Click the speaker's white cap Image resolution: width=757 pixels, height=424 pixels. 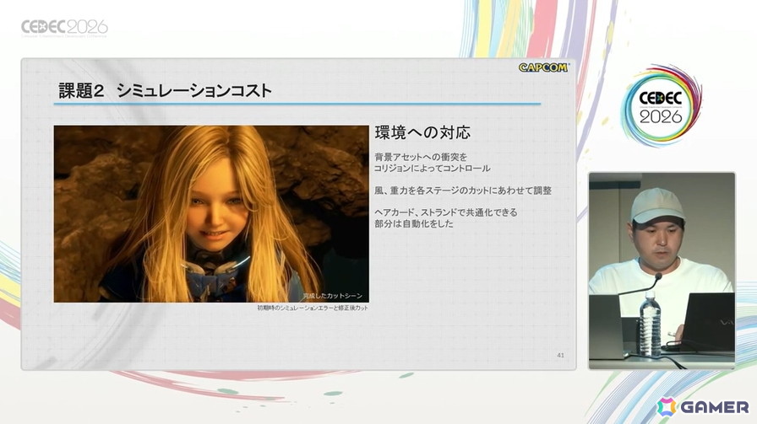(x=657, y=206)
